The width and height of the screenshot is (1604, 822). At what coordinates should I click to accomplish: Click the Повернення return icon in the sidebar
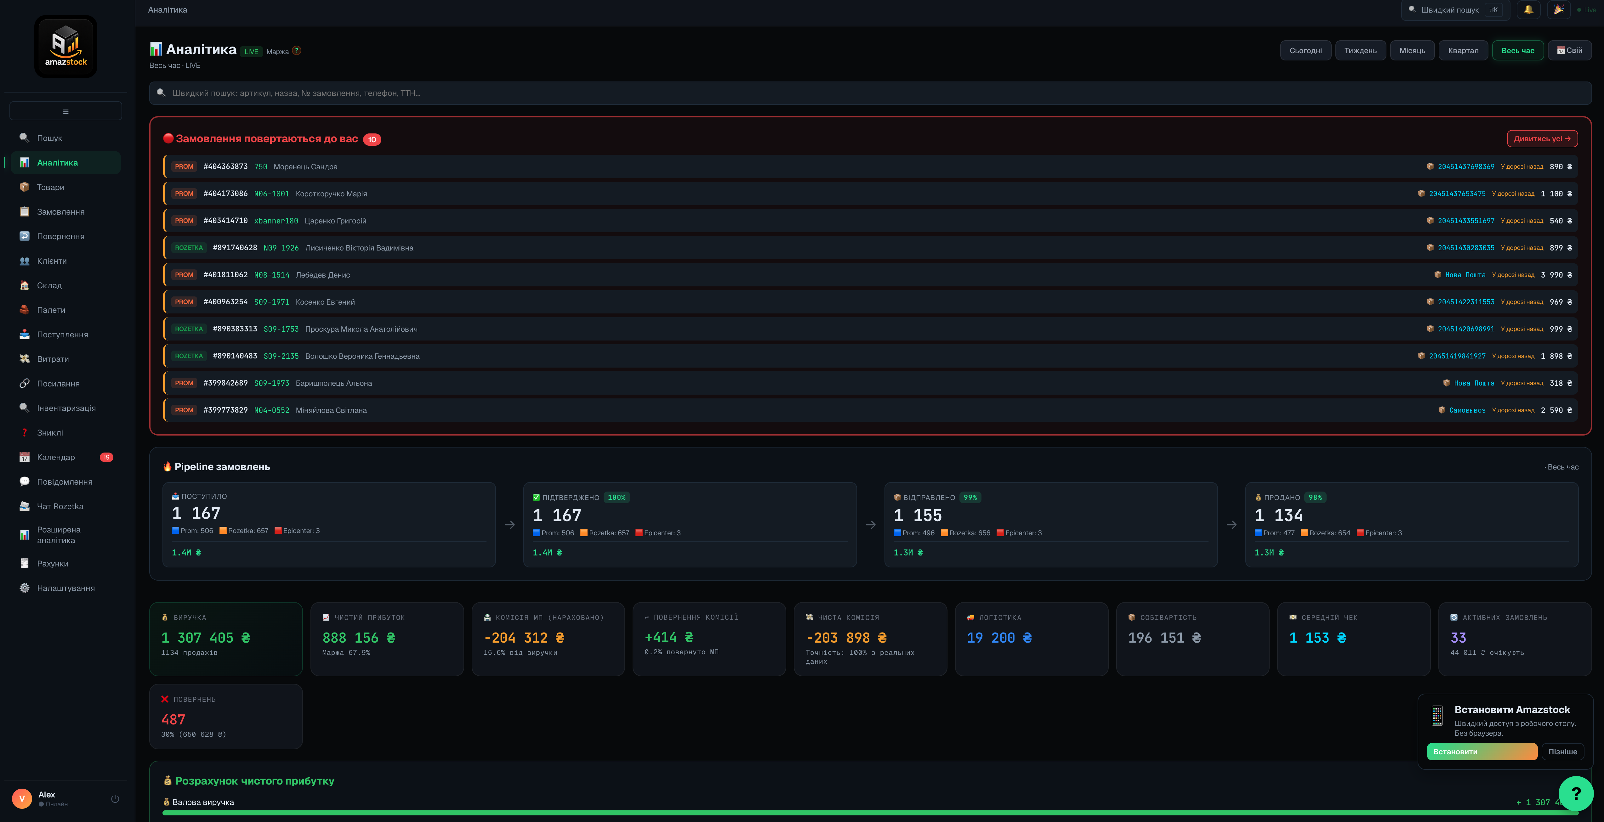(24, 236)
